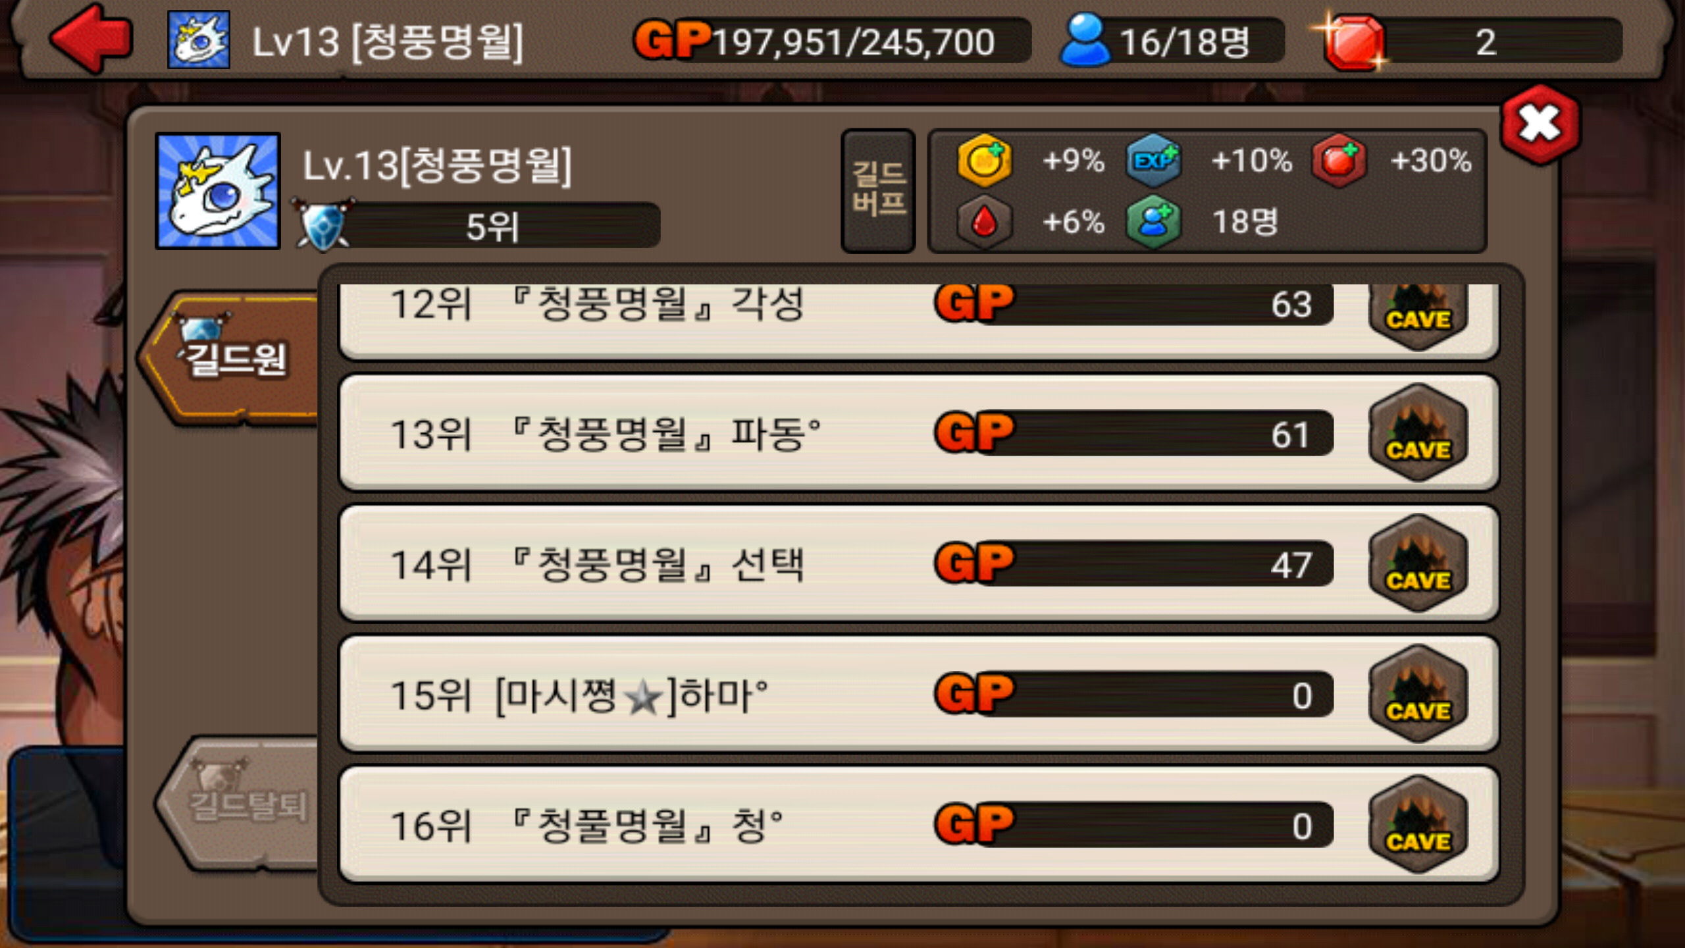1685x948 pixels.
Task: Tap the red back arrow
Action: pyautogui.click(x=91, y=38)
